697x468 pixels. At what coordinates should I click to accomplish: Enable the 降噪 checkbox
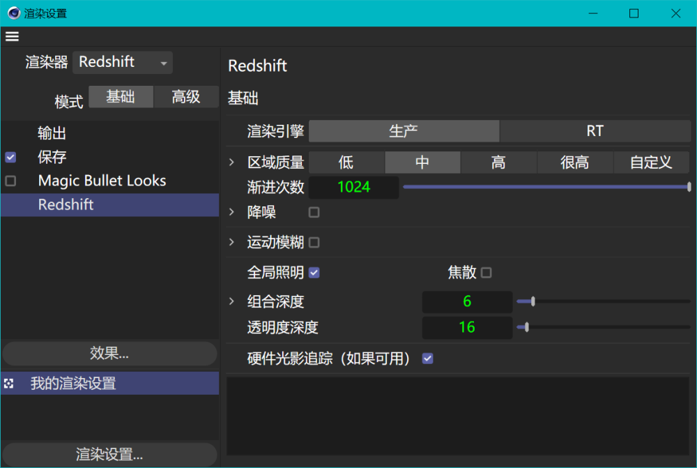click(314, 212)
